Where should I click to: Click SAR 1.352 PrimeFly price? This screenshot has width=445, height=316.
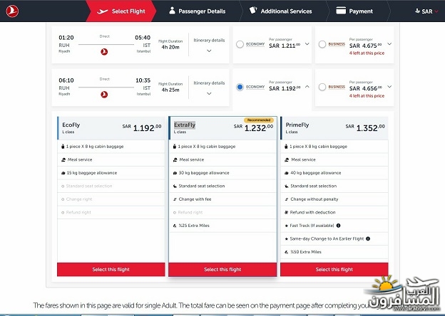coord(365,127)
